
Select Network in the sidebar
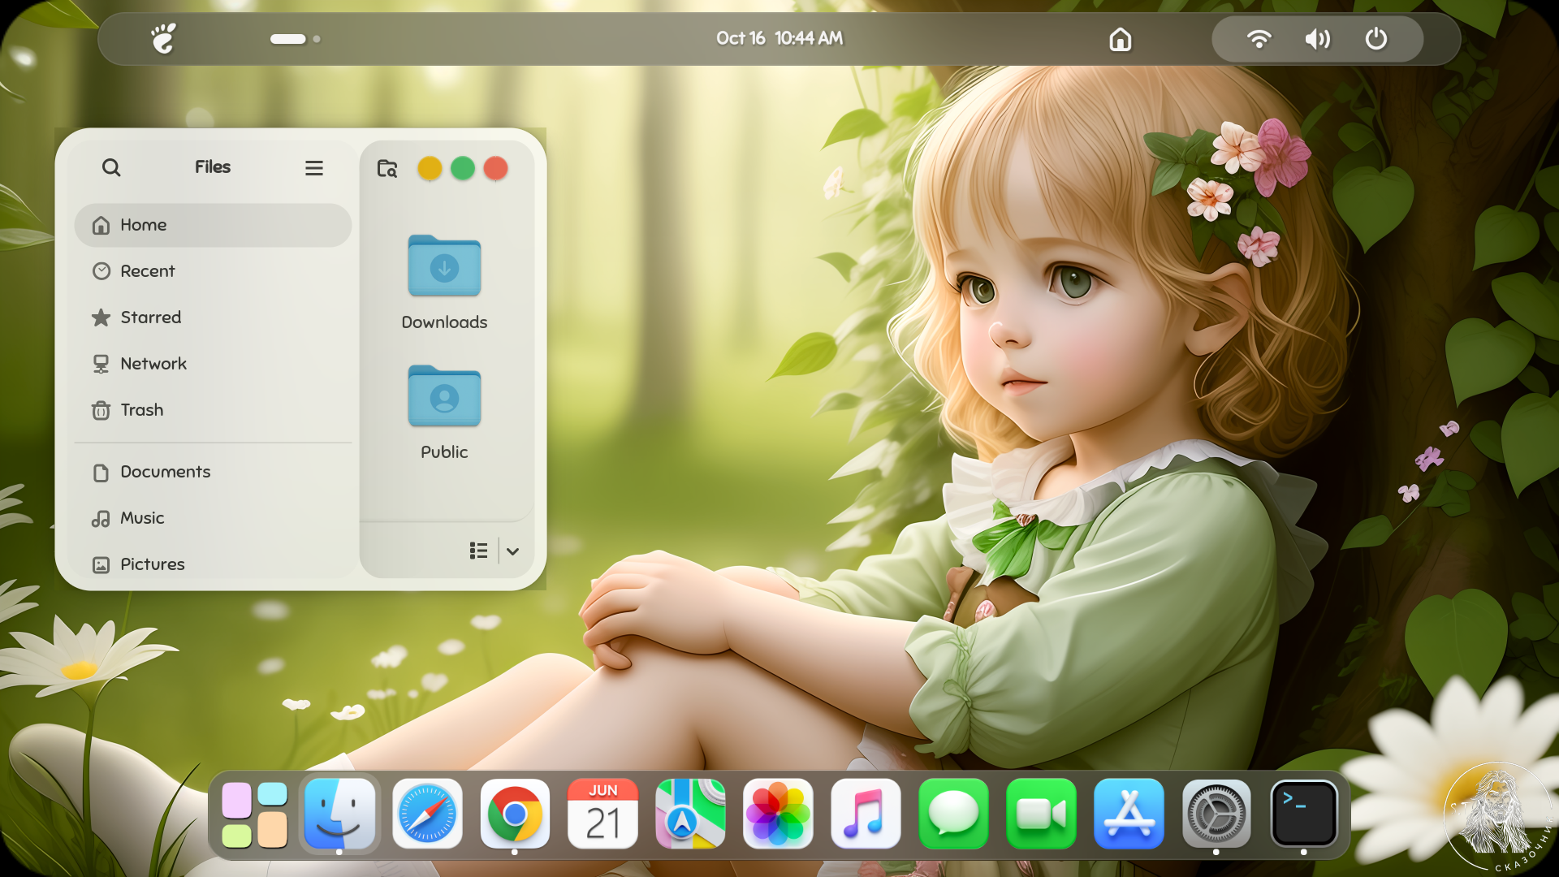(213, 364)
